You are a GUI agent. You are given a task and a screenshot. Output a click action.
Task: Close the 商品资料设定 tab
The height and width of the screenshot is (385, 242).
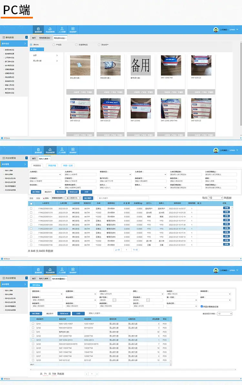coord(66,38)
